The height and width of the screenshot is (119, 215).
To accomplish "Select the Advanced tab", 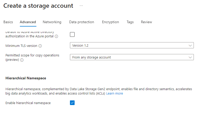I will click(28, 22).
